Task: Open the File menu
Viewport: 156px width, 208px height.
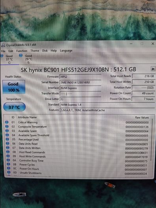Action: click(x=3, y=51)
